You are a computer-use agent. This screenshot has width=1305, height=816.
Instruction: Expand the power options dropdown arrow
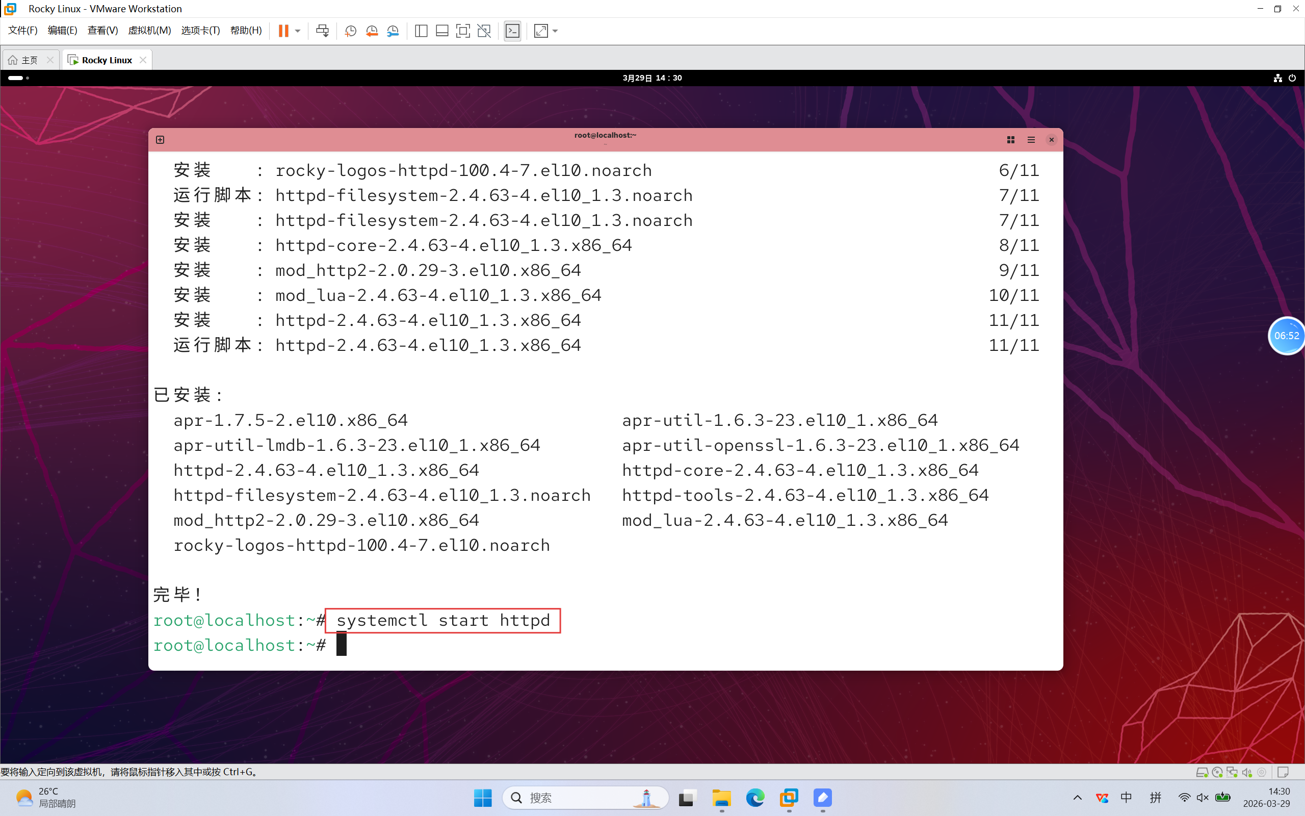coord(298,31)
